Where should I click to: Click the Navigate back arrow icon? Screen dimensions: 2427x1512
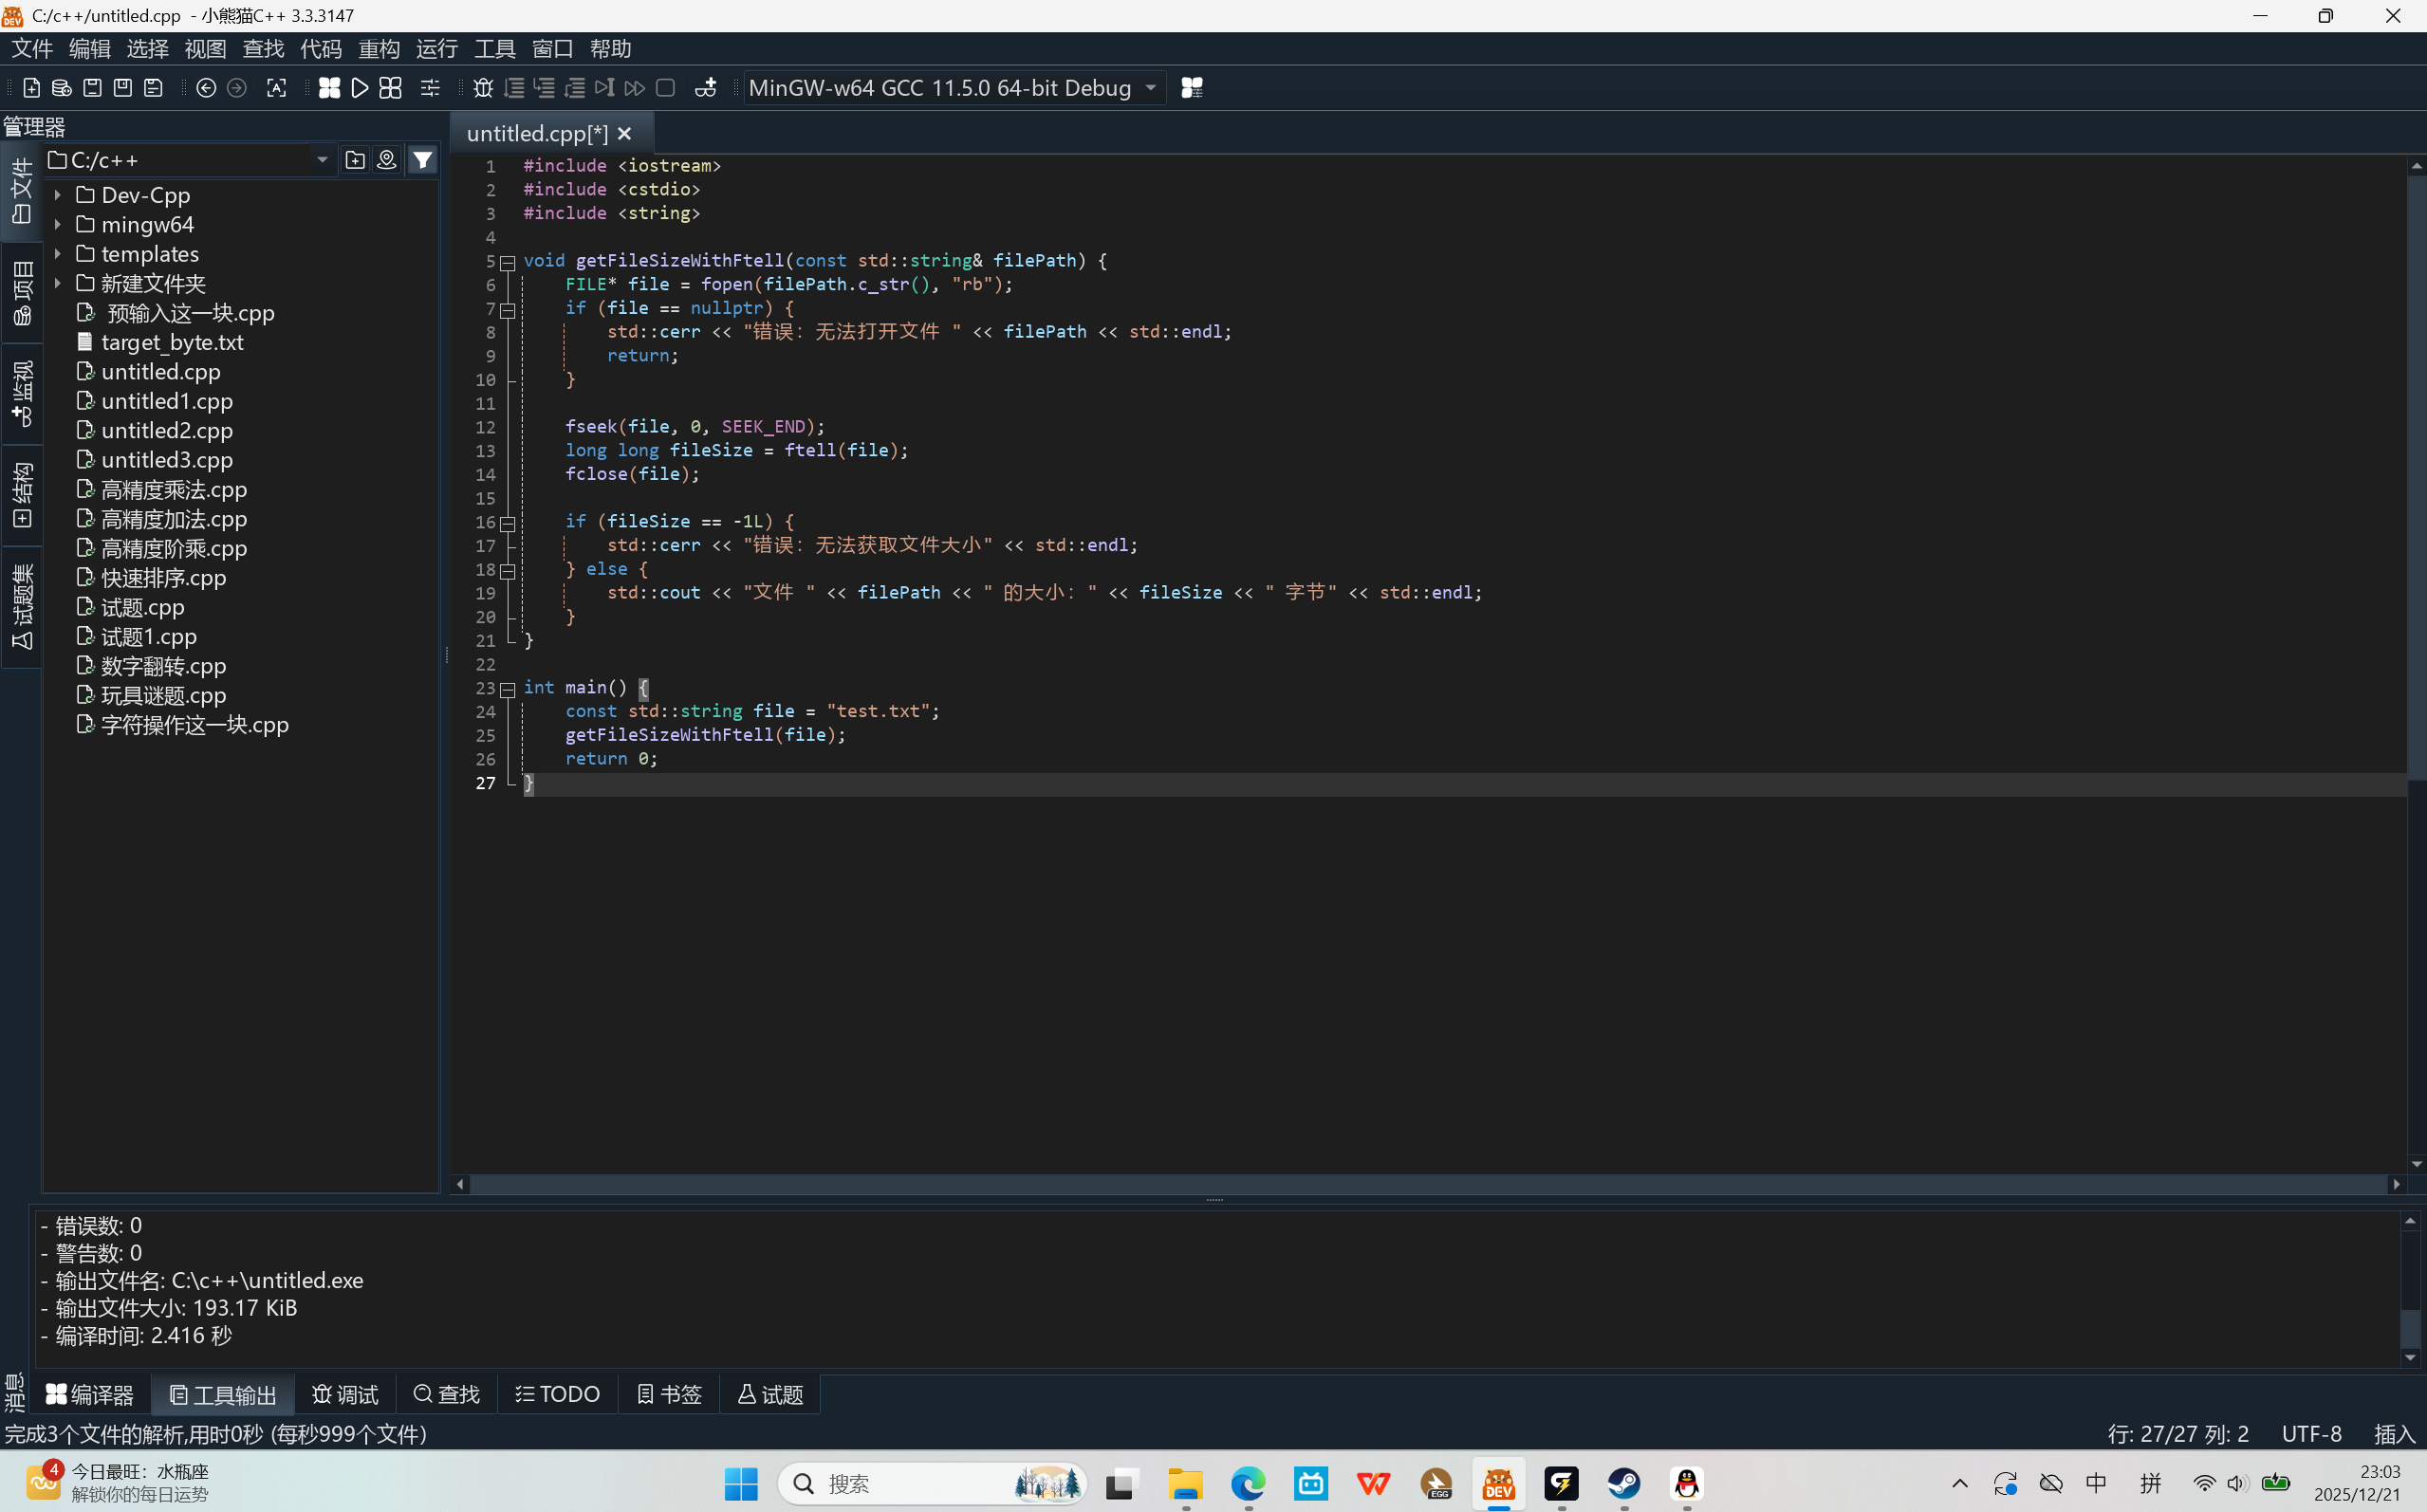(x=206, y=88)
